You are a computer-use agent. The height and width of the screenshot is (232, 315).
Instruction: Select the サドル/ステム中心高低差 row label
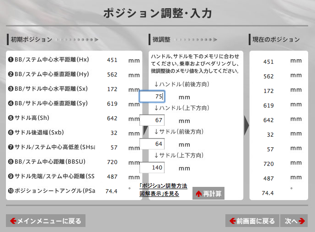tap(51, 147)
